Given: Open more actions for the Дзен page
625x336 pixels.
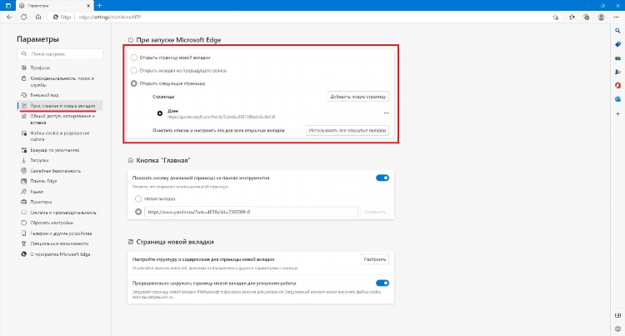Looking at the screenshot, I should 386,113.
